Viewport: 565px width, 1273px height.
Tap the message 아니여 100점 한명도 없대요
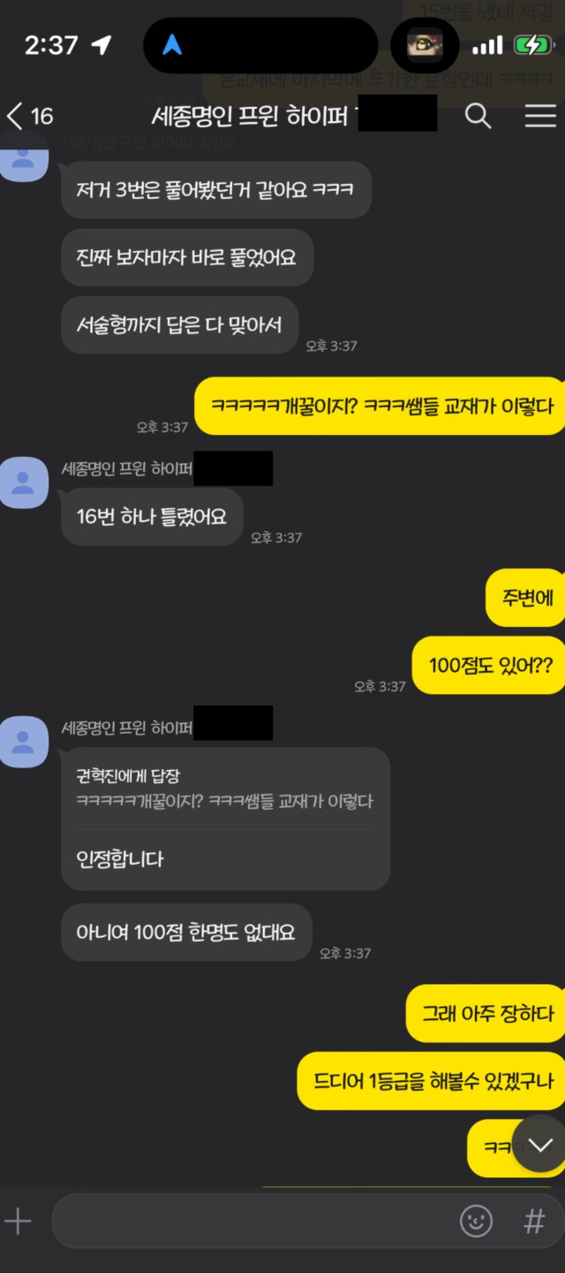186,932
